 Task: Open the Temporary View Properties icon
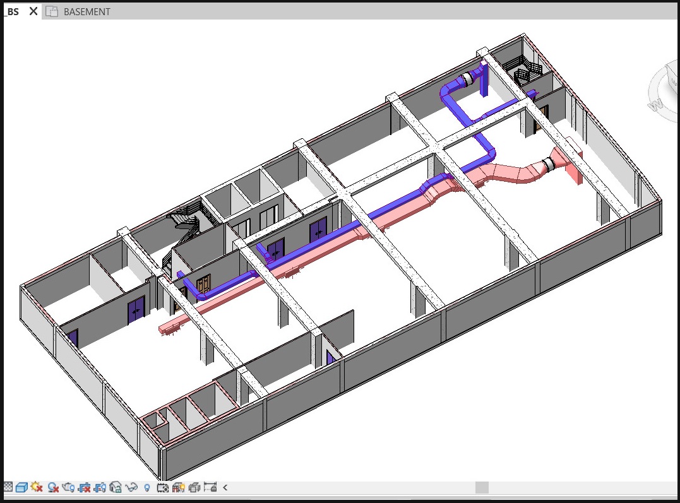point(163,487)
